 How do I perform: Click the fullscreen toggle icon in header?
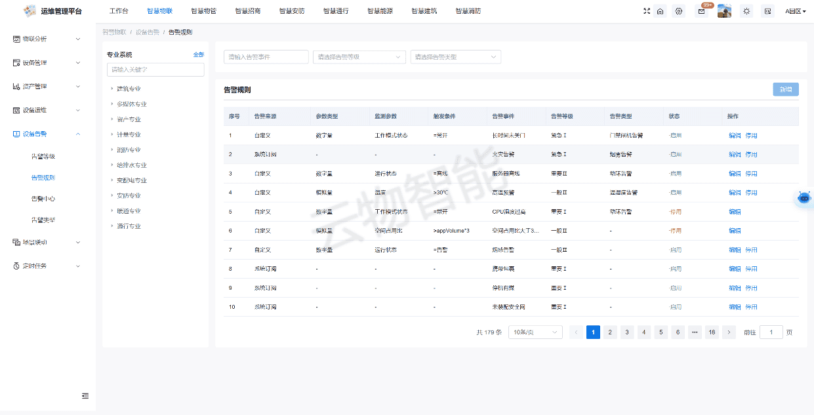(x=647, y=11)
